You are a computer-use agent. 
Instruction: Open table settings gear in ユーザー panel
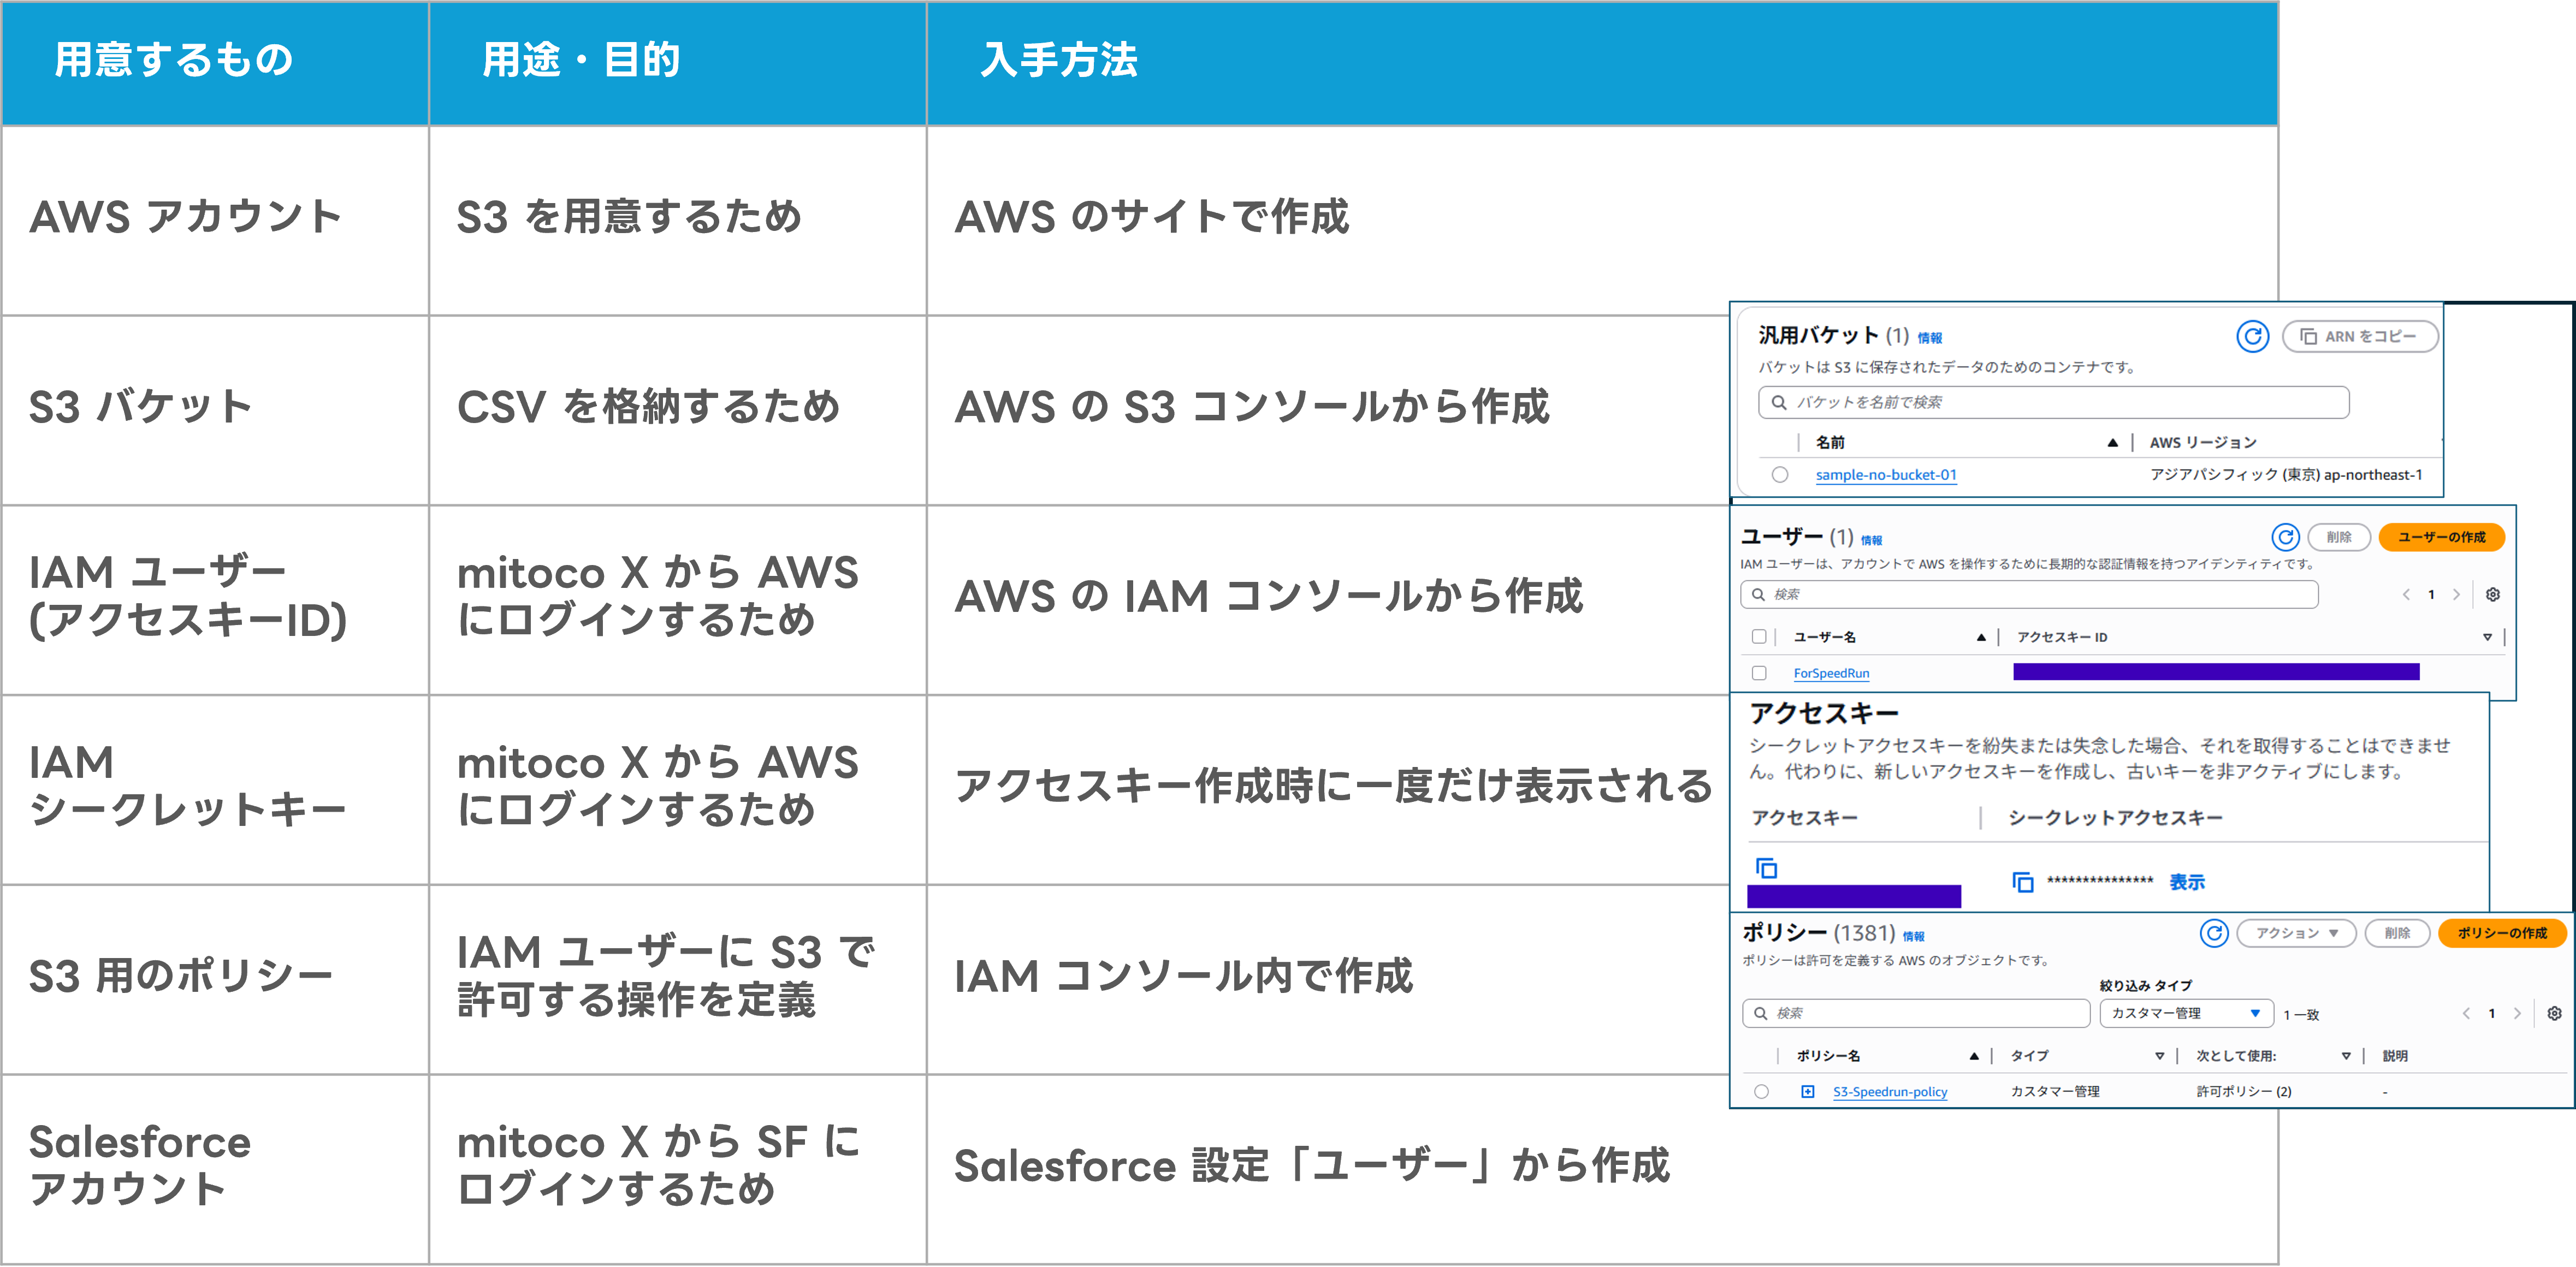[x=2493, y=594]
